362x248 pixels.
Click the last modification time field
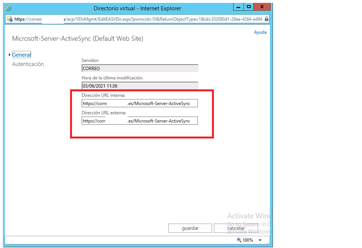point(140,86)
